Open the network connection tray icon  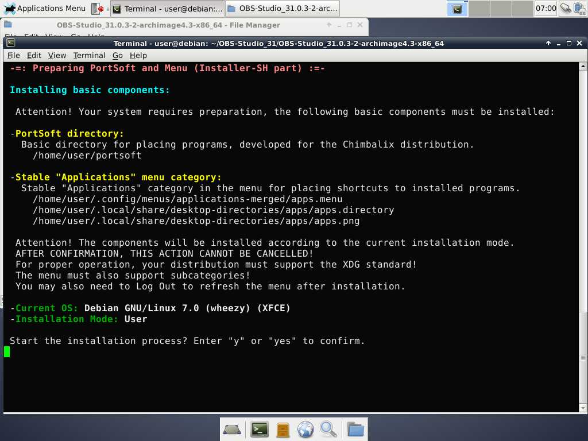pos(566,8)
